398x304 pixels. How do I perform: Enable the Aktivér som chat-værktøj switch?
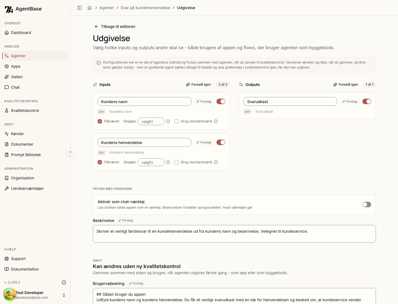pyautogui.click(x=367, y=205)
